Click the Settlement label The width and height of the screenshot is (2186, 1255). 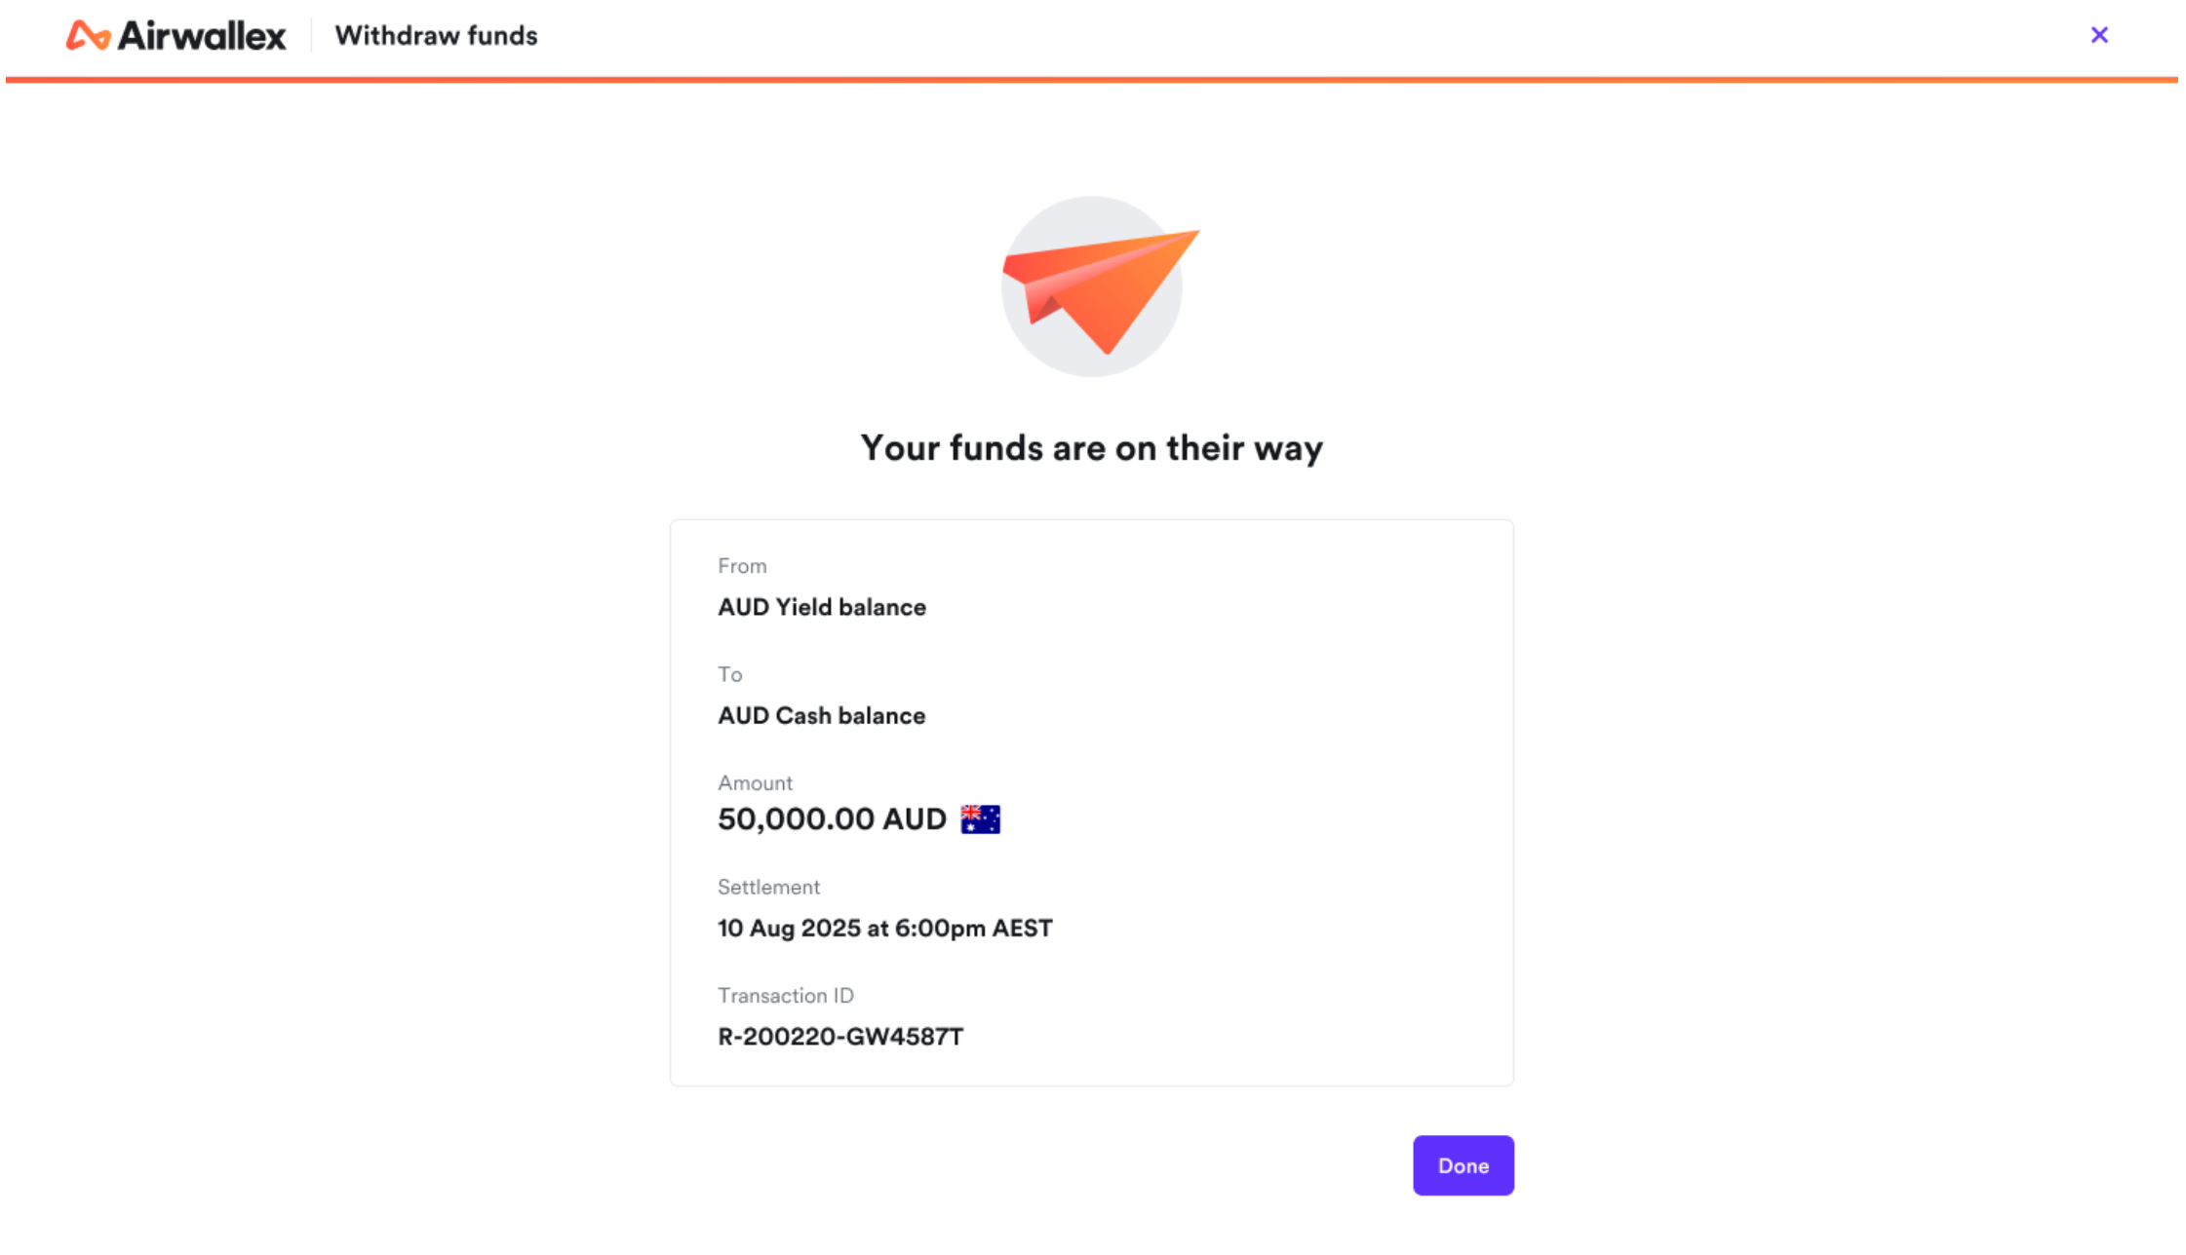click(x=768, y=888)
